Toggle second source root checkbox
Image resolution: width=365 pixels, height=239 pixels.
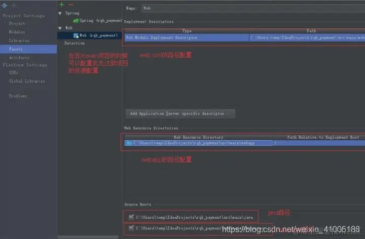[131, 228]
